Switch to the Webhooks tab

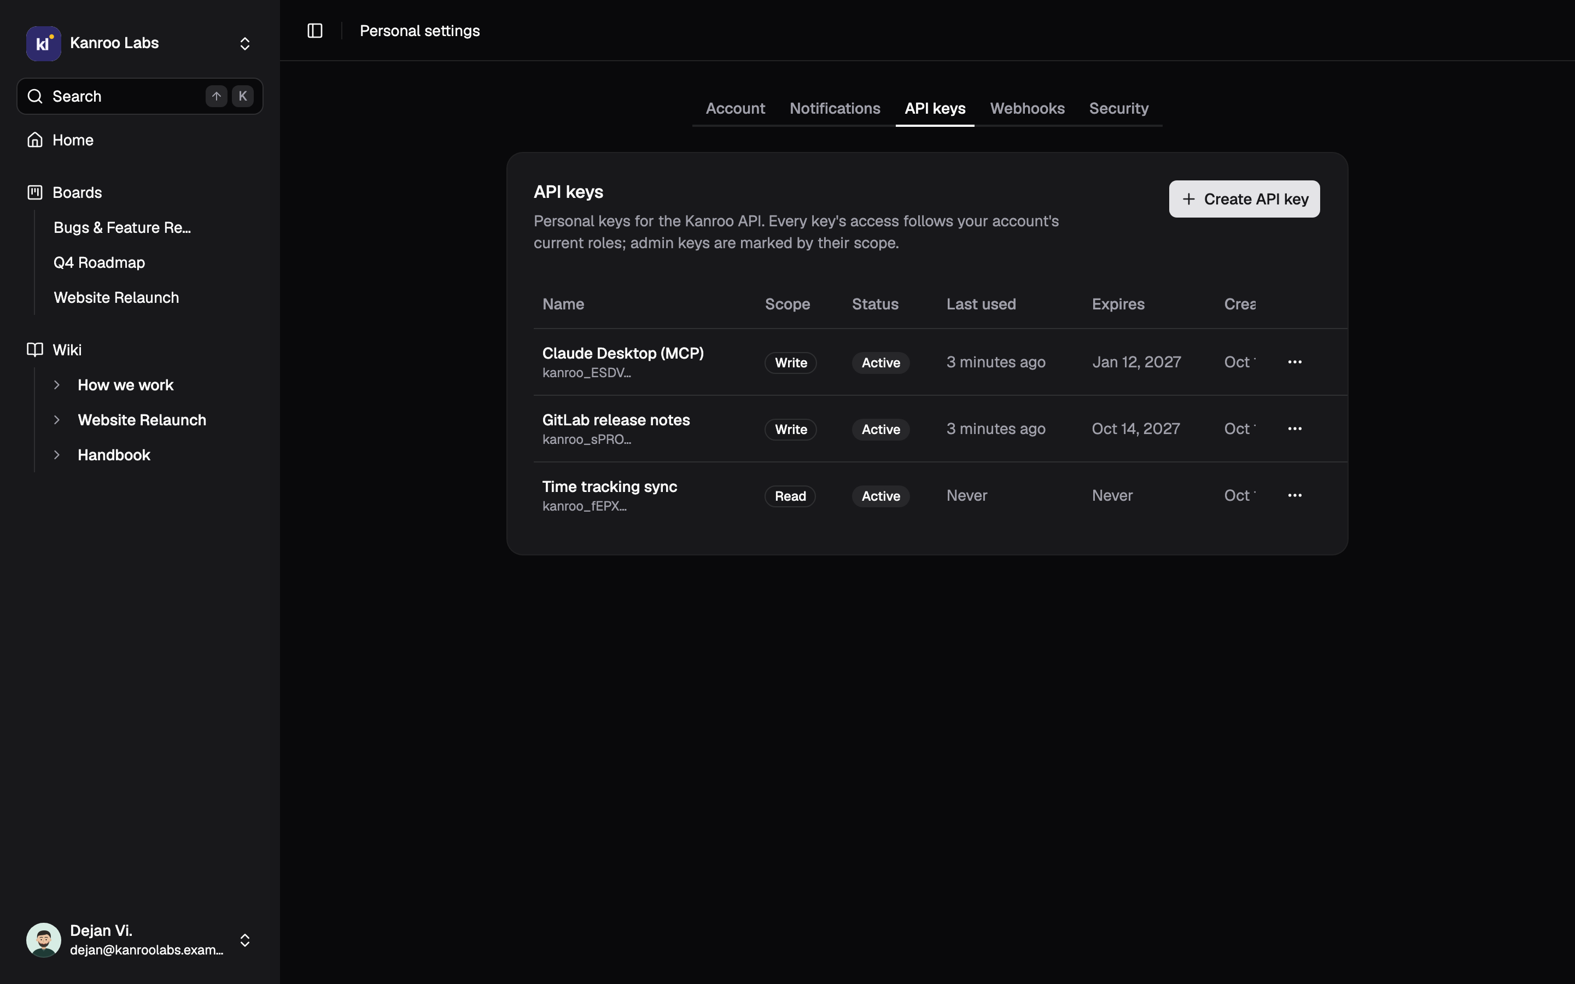(x=1027, y=109)
